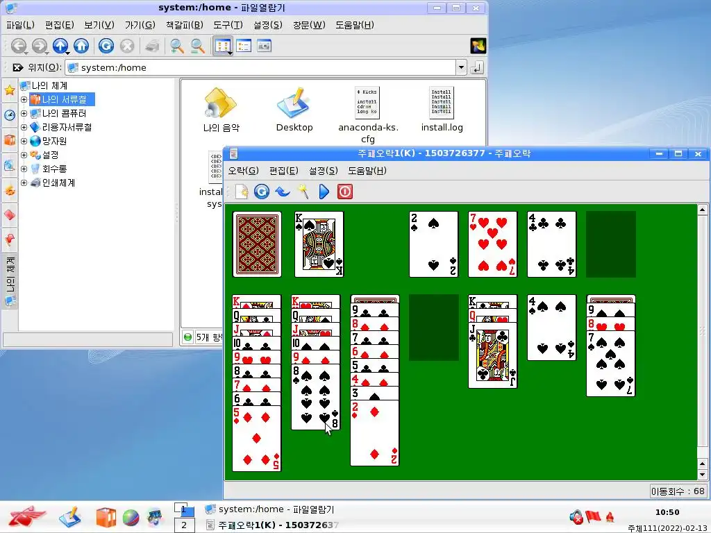711x533 pixels.
Task: Open the 나의 음악 folder icon
Action: pyautogui.click(x=221, y=109)
